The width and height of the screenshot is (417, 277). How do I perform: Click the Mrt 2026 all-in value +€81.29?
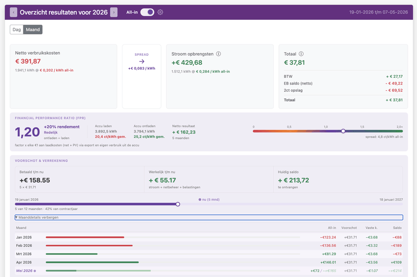click(x=329, y=254)
